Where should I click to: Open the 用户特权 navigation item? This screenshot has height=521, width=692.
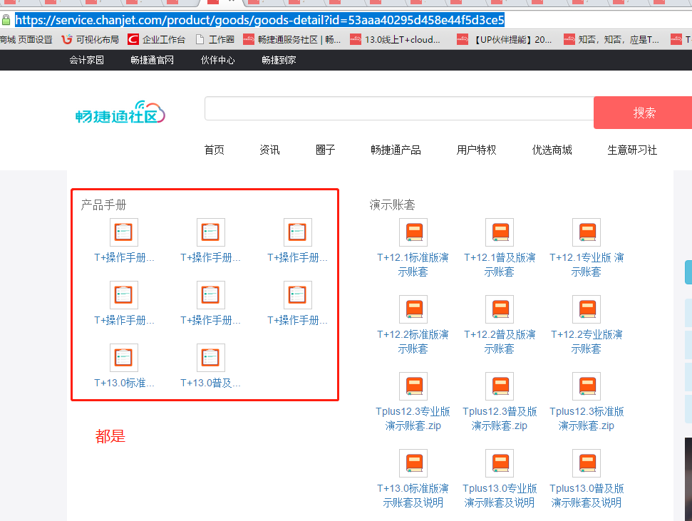[x=477, y=150]
